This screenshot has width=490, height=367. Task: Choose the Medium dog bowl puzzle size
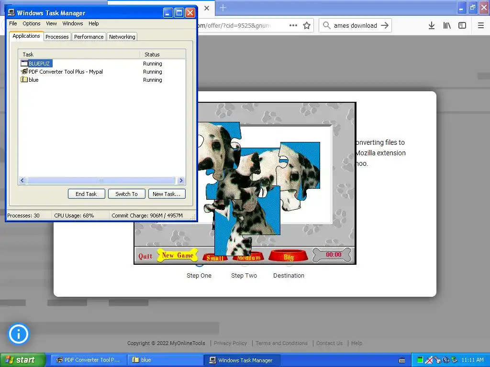click(x=248, y=257)
